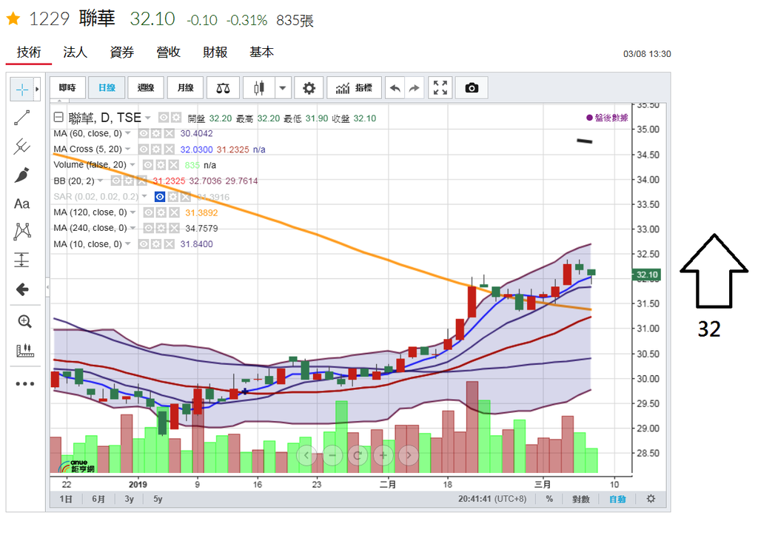The image size is (758, 538).
Task: Set time range to 6月
Action: click(x=98, y=499)
